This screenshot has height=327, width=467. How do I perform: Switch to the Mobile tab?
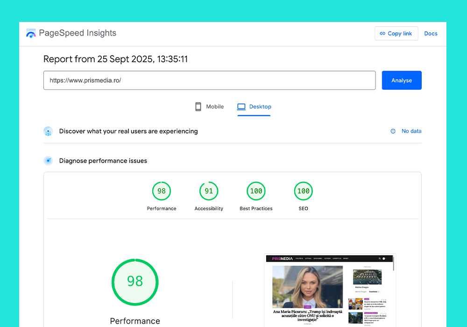(x=209, y=107)
